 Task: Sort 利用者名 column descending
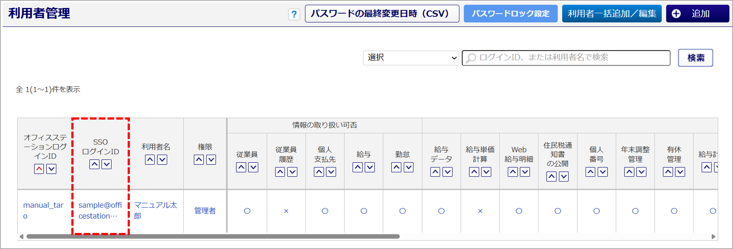point(162,160)
